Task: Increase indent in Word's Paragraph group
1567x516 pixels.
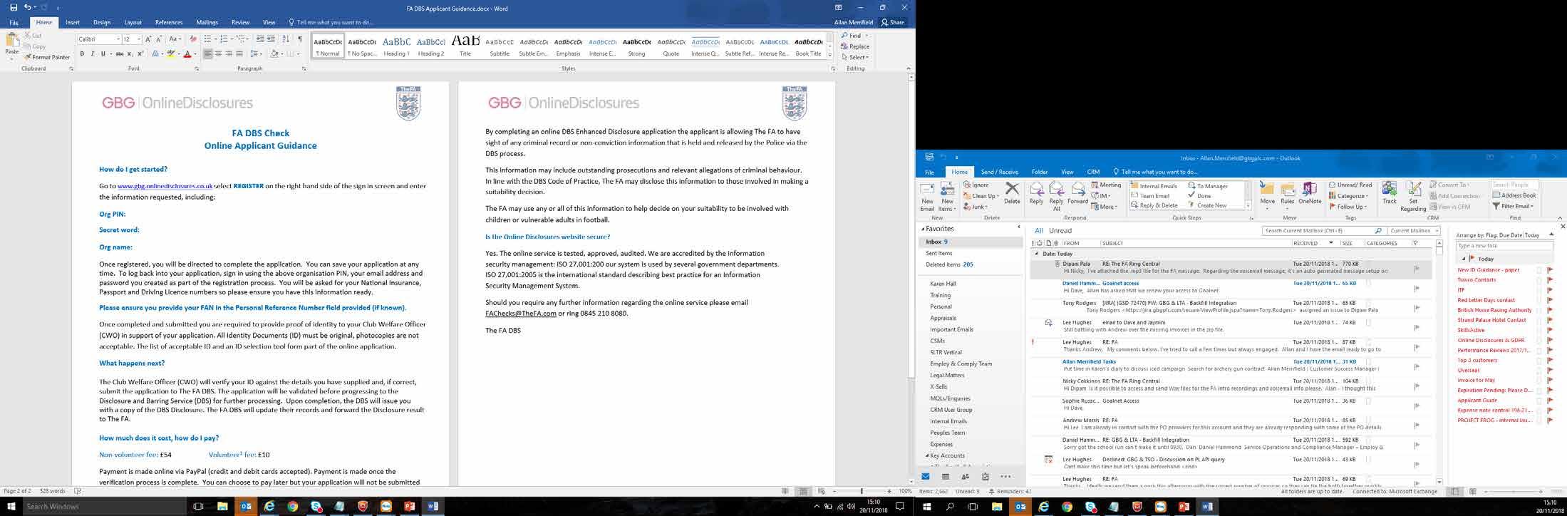Action: click(x=271, y=39)
